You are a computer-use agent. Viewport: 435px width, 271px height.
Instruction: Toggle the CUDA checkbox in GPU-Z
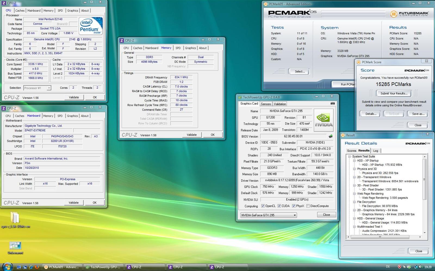[x=279, y=206]
